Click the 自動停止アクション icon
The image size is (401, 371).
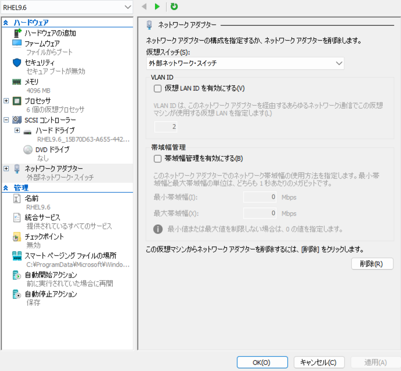click(x=17, y=294)
